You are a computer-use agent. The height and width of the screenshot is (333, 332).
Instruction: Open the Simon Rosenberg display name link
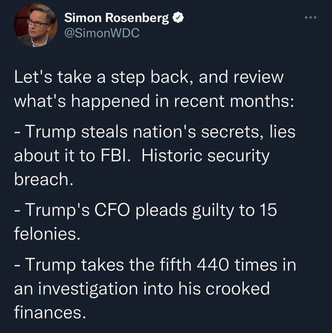tap(116, 18)
